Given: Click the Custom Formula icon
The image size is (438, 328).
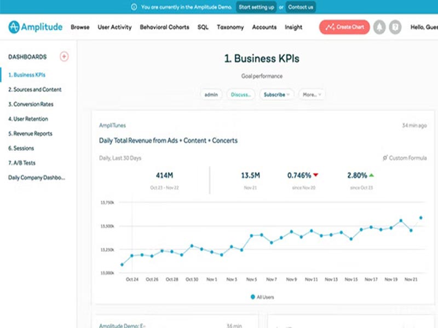Looking at the screenshot, I should [386, 157].
